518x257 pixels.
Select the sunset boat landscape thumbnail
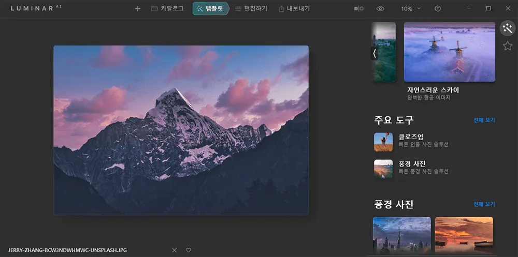tap(464, 234)
